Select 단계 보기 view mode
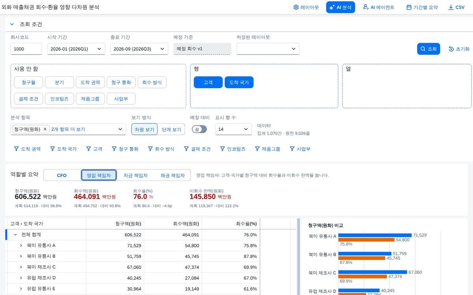 [171, 129]
